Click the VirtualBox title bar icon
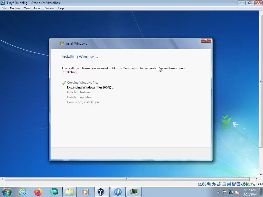Image resolution: width=263 pixels, height=197 pixels. 3,3
